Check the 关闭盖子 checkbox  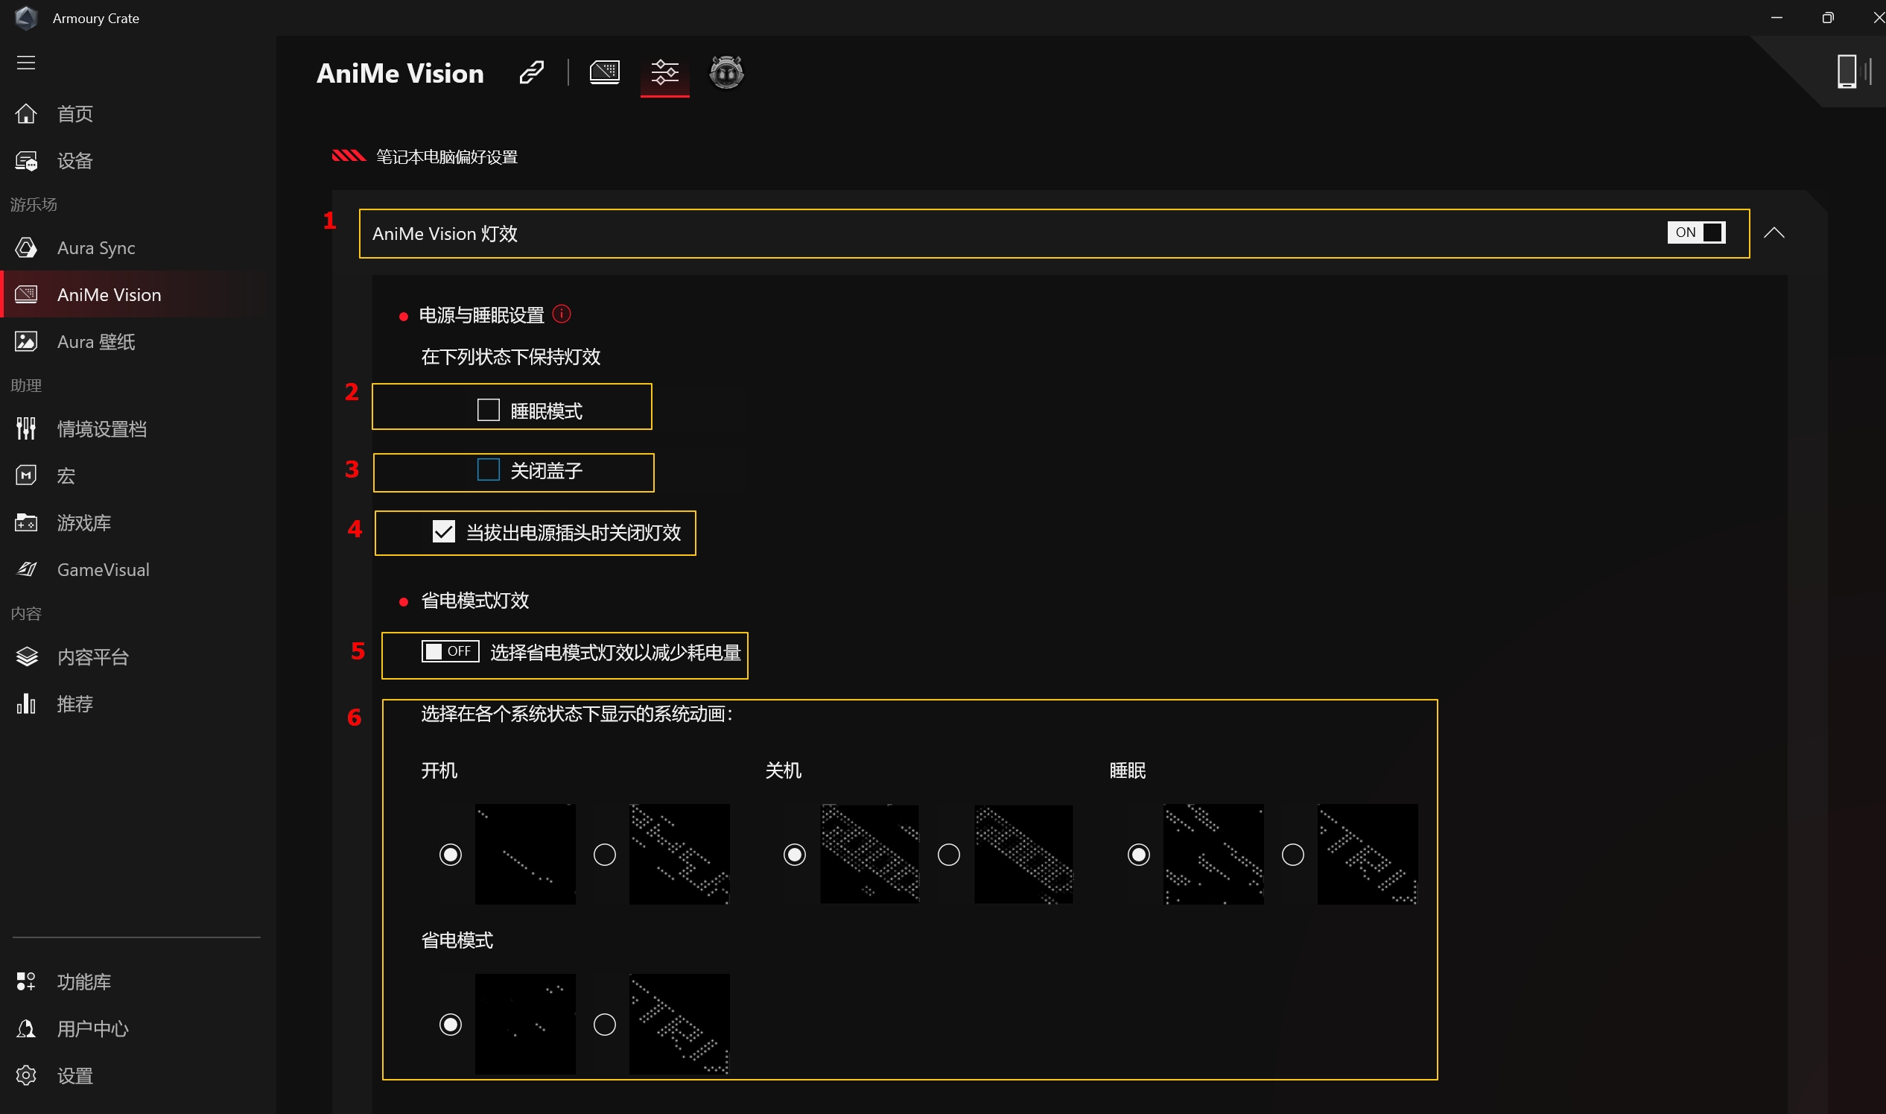[489, 470]
